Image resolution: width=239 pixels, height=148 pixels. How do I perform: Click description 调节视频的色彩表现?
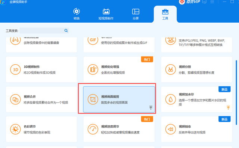pos(37,132)
